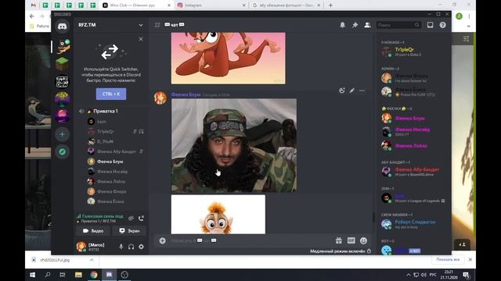
Task: Open User Settings gear icon
Action: coord(141,247)
